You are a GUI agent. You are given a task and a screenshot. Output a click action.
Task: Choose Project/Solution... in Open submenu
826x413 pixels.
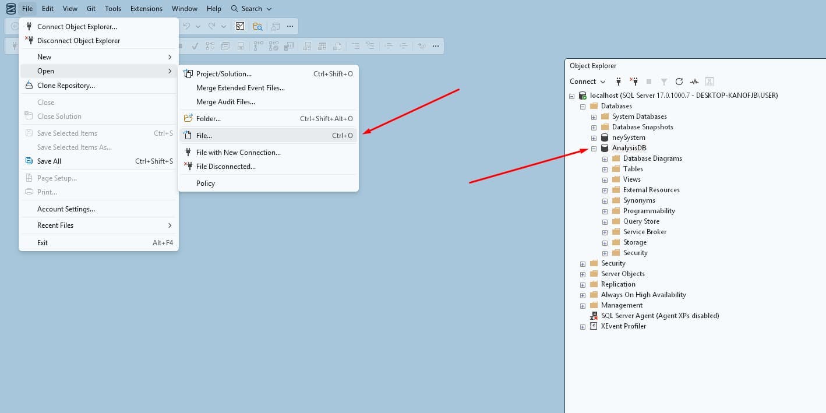coord(268,74)
